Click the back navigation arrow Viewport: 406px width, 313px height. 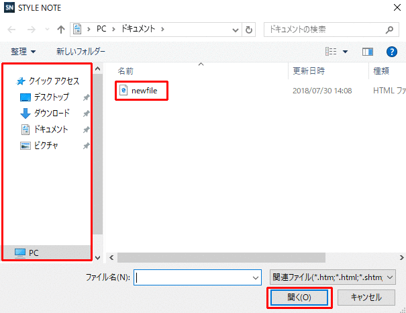13,30
